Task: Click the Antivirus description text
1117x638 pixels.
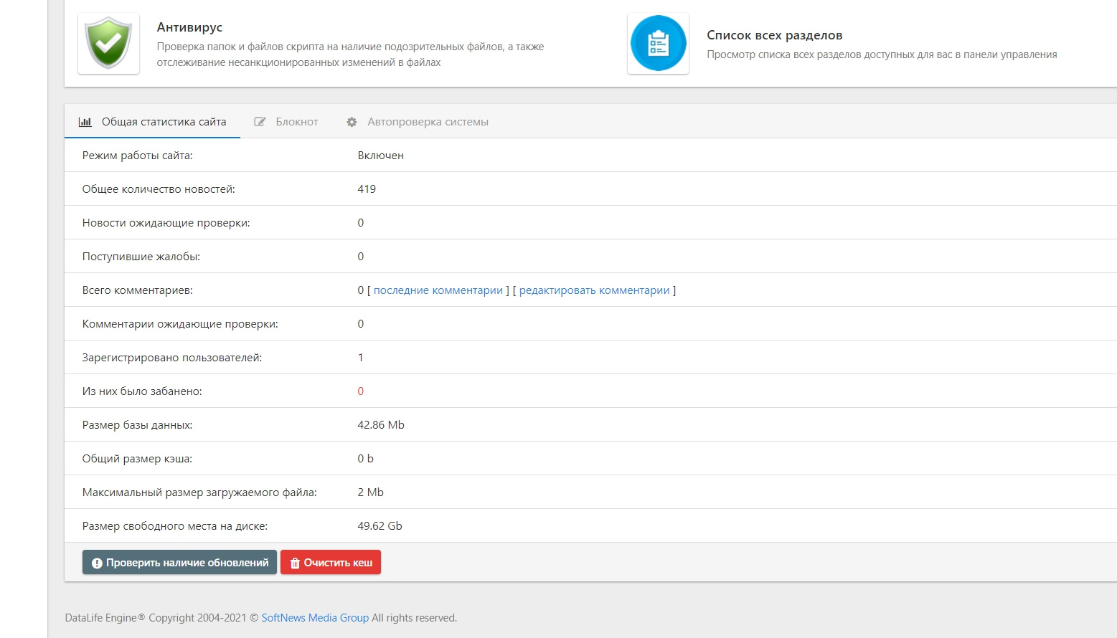Action: pos(351,54)
